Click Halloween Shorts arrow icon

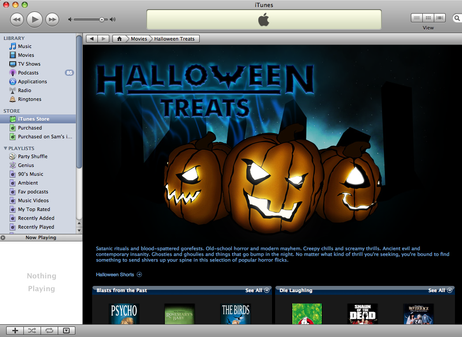click(x=139, y=274)
